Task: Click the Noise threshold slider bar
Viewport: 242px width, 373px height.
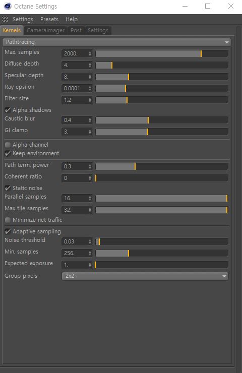Action: click(162, 241)
